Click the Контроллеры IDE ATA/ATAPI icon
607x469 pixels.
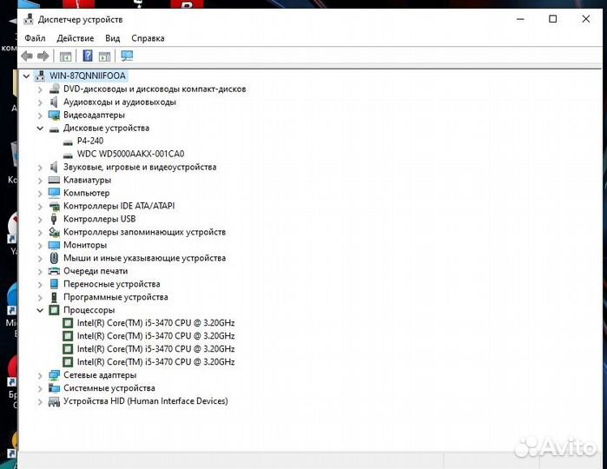click(x=54, y=206)
